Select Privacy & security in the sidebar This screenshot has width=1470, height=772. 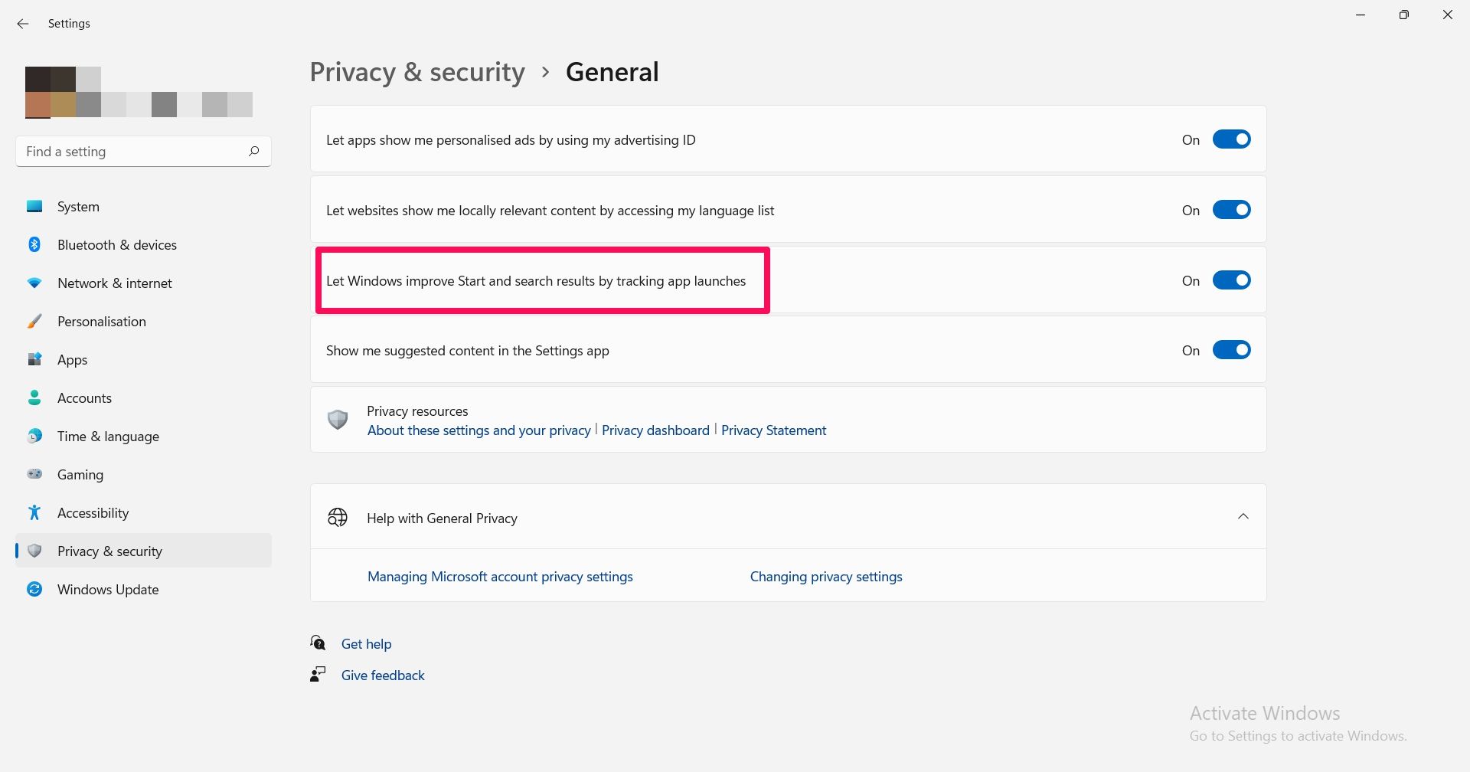click(143, 551)
